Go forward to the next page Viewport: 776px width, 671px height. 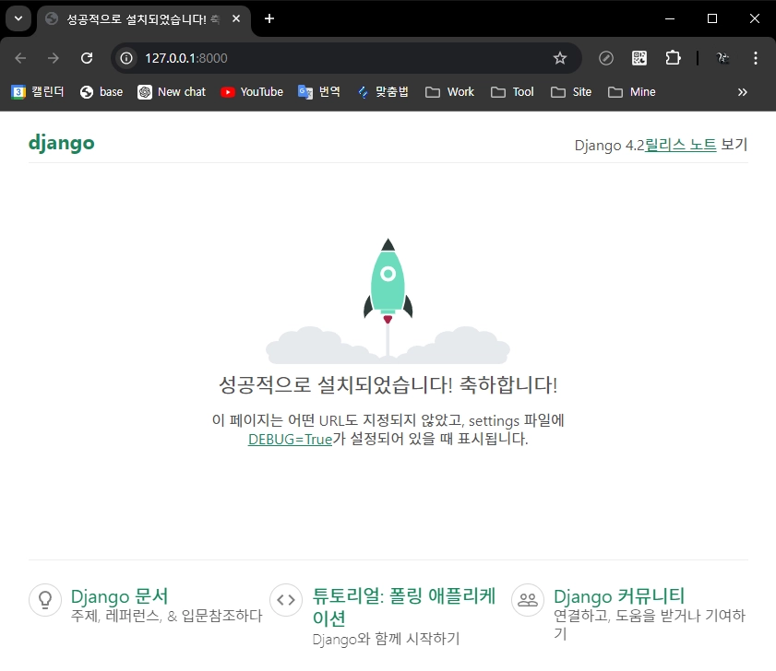[x=53, y=58]
